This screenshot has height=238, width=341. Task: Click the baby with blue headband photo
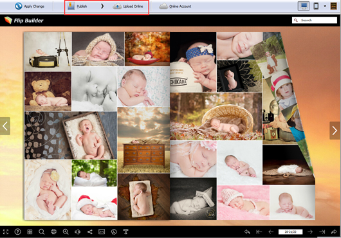[x=193, y=62]
